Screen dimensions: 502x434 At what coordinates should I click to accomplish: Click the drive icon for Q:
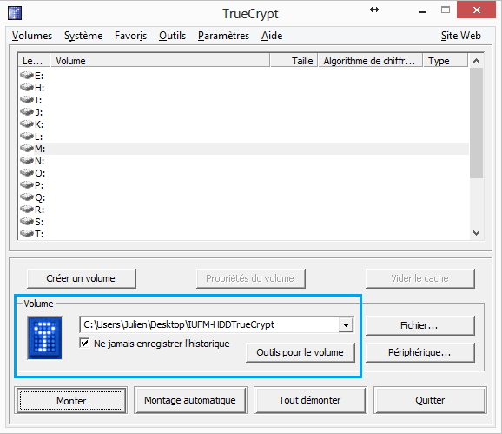pyautogui.click(x=27, y=197)
